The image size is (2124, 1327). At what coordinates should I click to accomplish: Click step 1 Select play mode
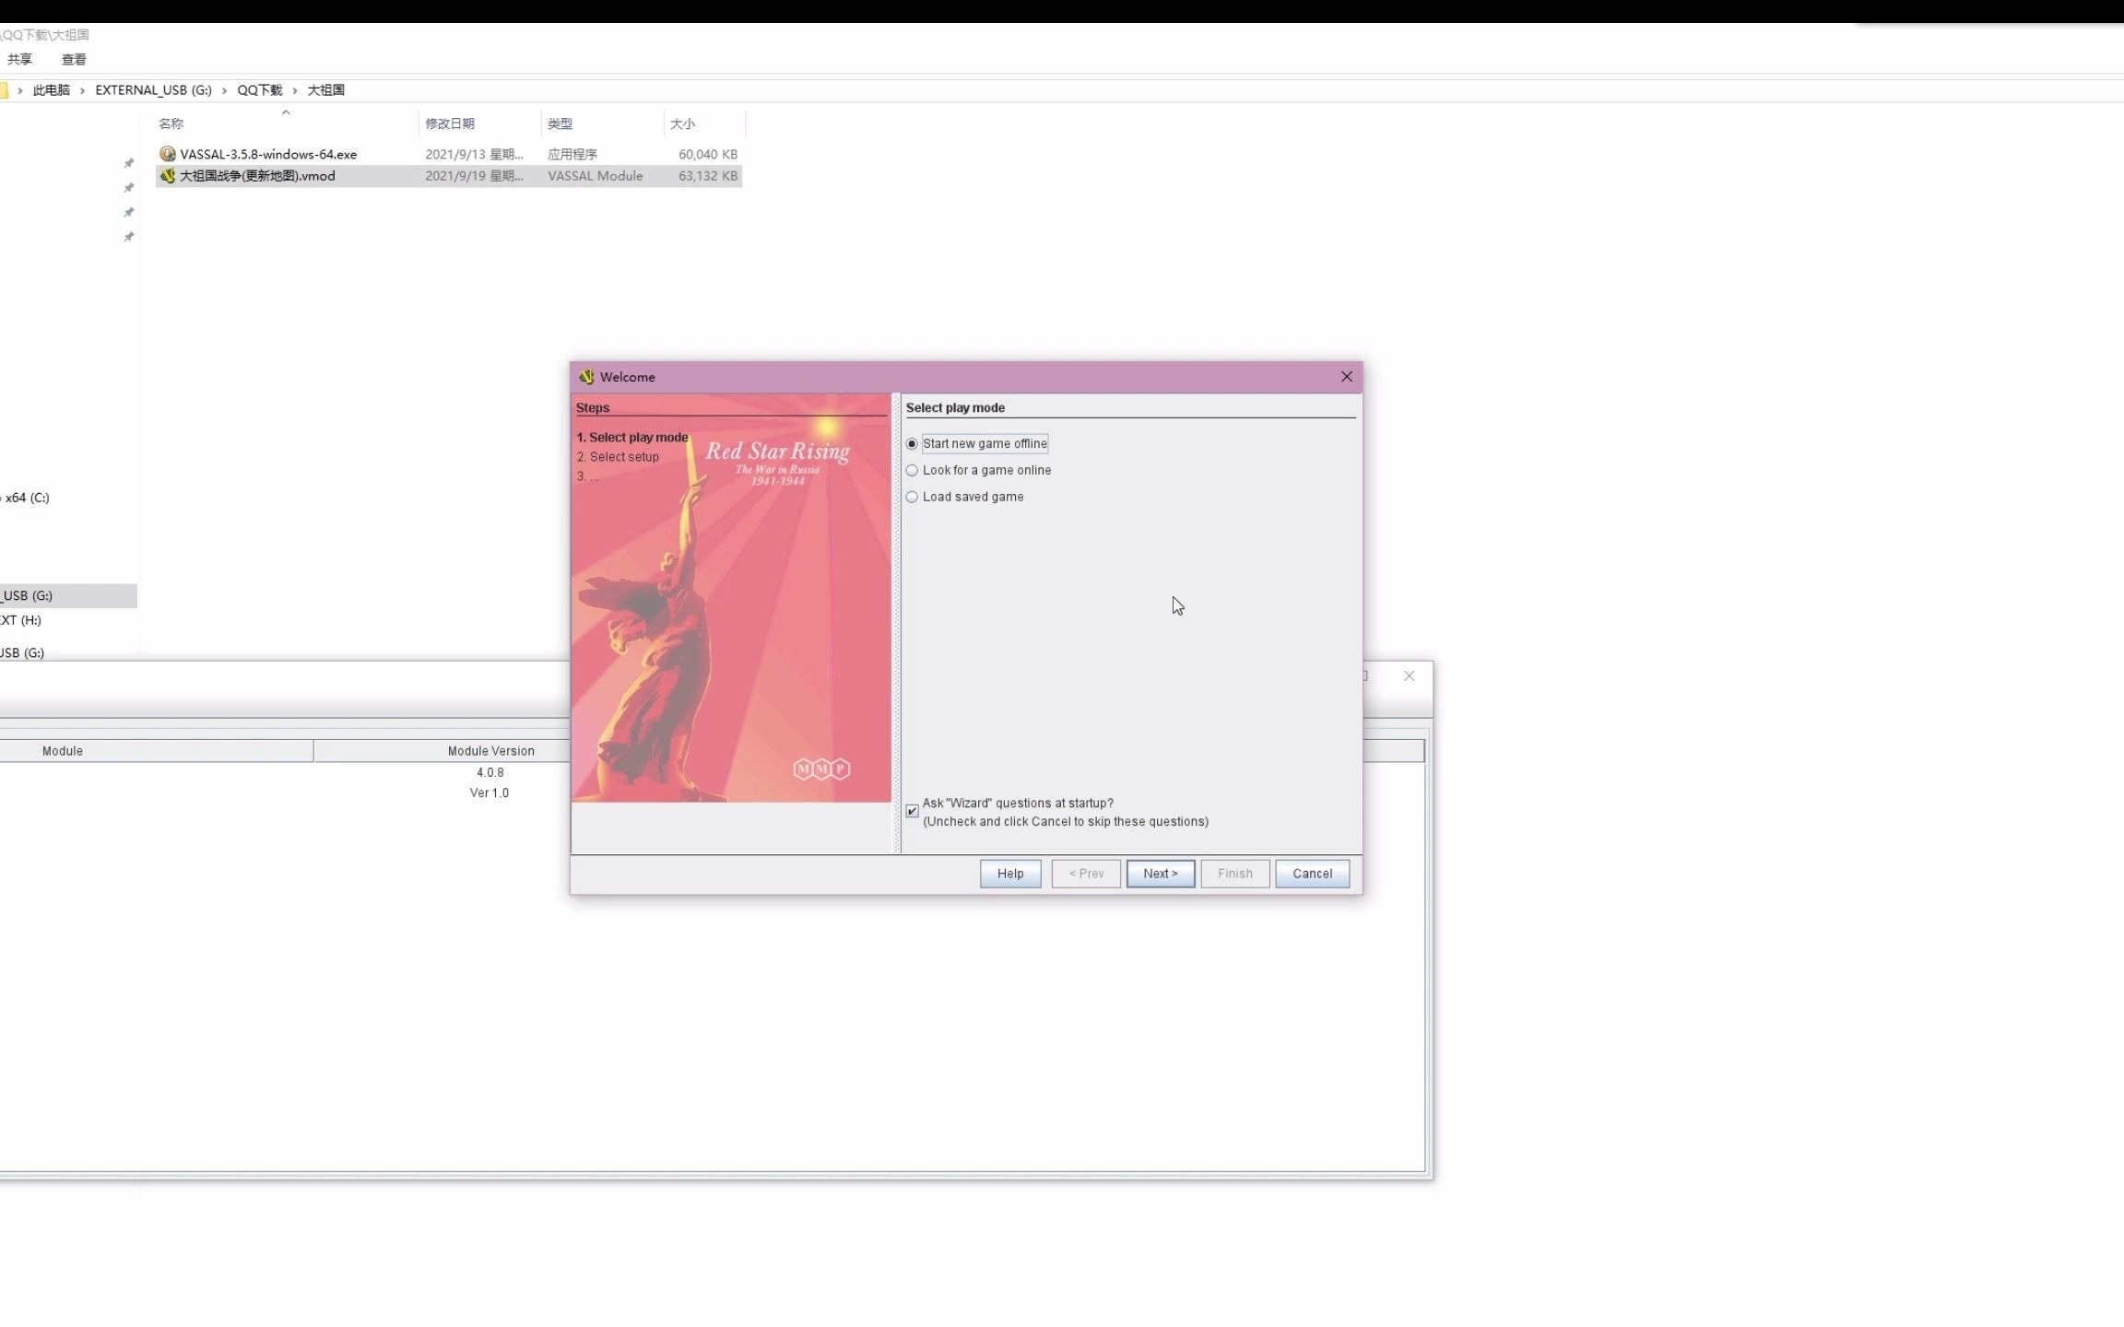tap(632, 438)
